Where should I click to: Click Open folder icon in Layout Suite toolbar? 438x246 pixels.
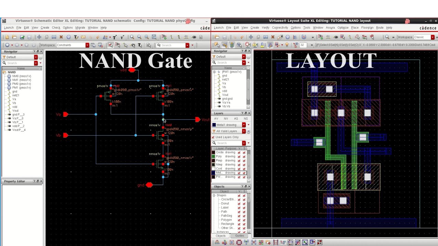pos(217,37)
